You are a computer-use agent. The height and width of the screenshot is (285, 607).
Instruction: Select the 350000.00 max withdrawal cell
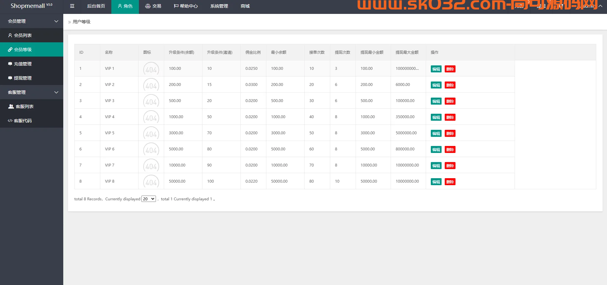pyautogui.click(x=408, y=117)
